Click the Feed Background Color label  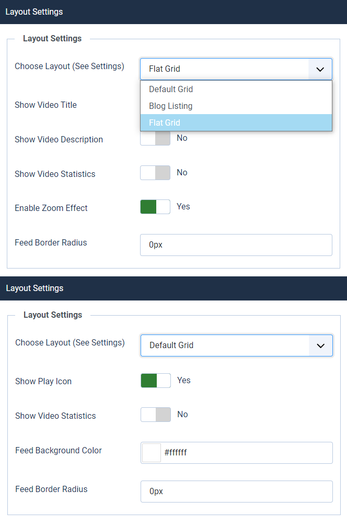[x=59, y=450]
